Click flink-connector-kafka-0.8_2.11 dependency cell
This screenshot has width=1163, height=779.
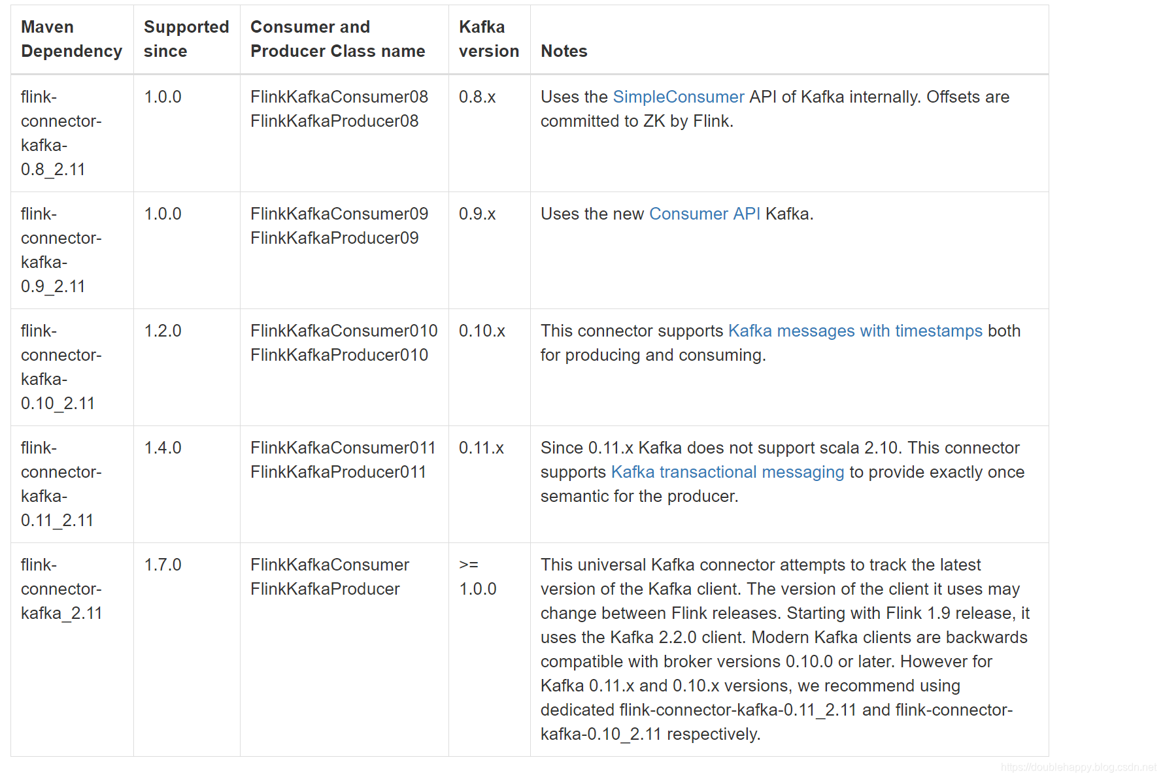61,133
